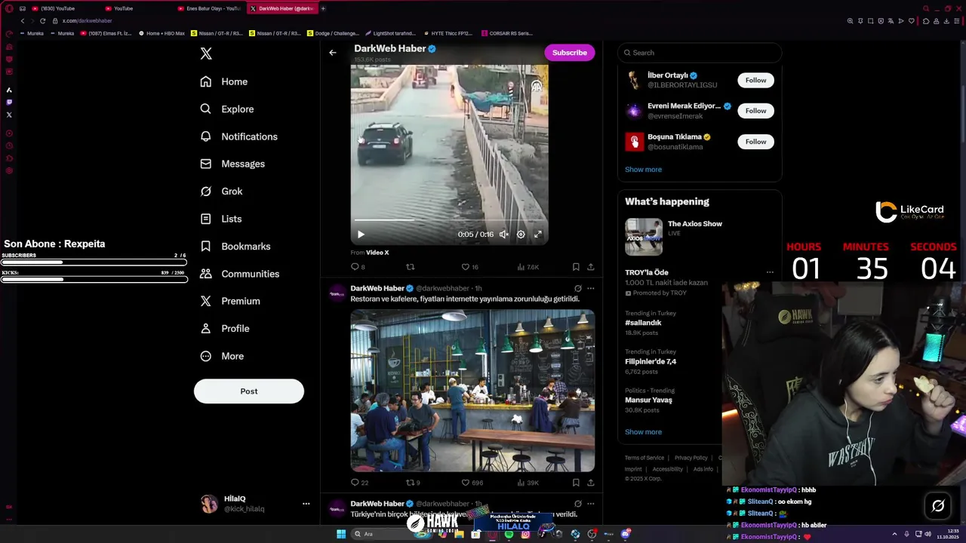Click the X logo at sidebar top
The image size is (966, 543).
(x=206, y=54)
